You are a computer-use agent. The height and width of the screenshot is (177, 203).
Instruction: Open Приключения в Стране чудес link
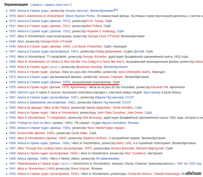pyautogui.click(x=39, y=163)
